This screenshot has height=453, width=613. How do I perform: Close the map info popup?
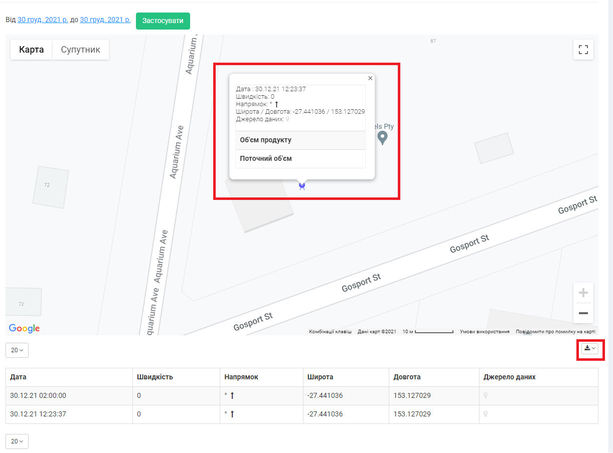370,78
